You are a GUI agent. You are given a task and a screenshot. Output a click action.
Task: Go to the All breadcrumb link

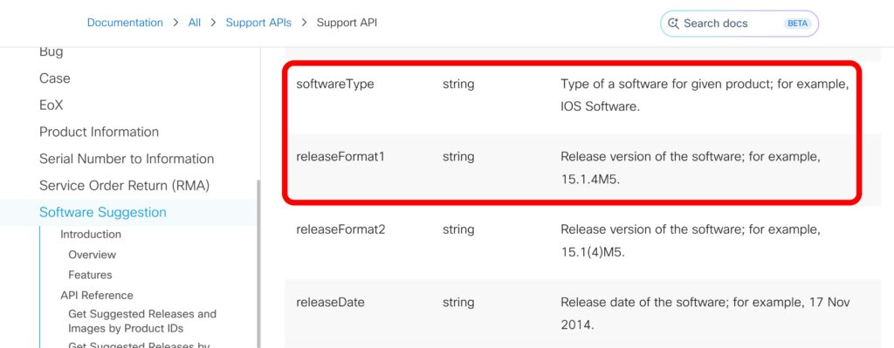(195, 23)
